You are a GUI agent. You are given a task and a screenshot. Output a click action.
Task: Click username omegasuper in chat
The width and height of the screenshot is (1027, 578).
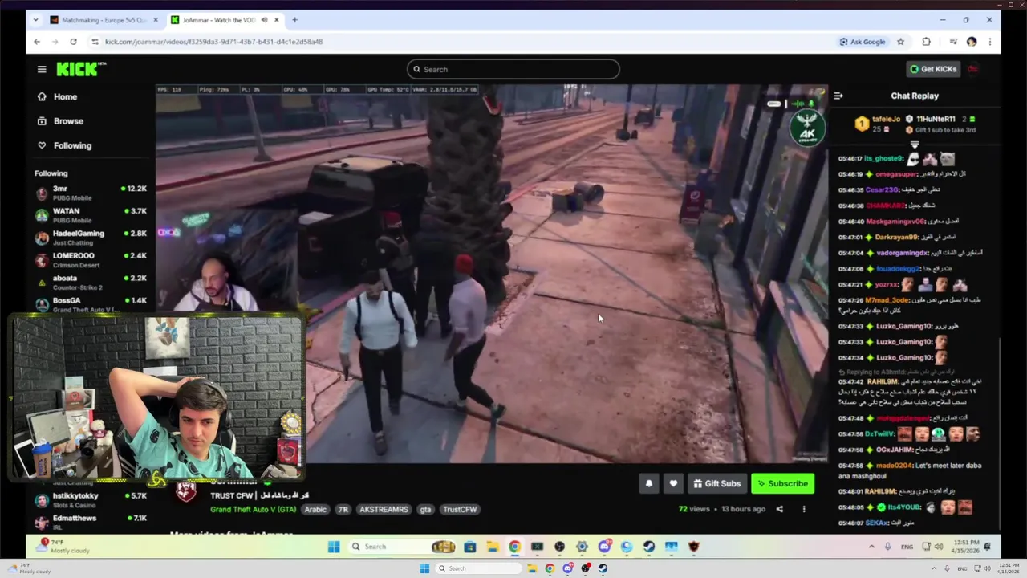[x=897, y=173]
